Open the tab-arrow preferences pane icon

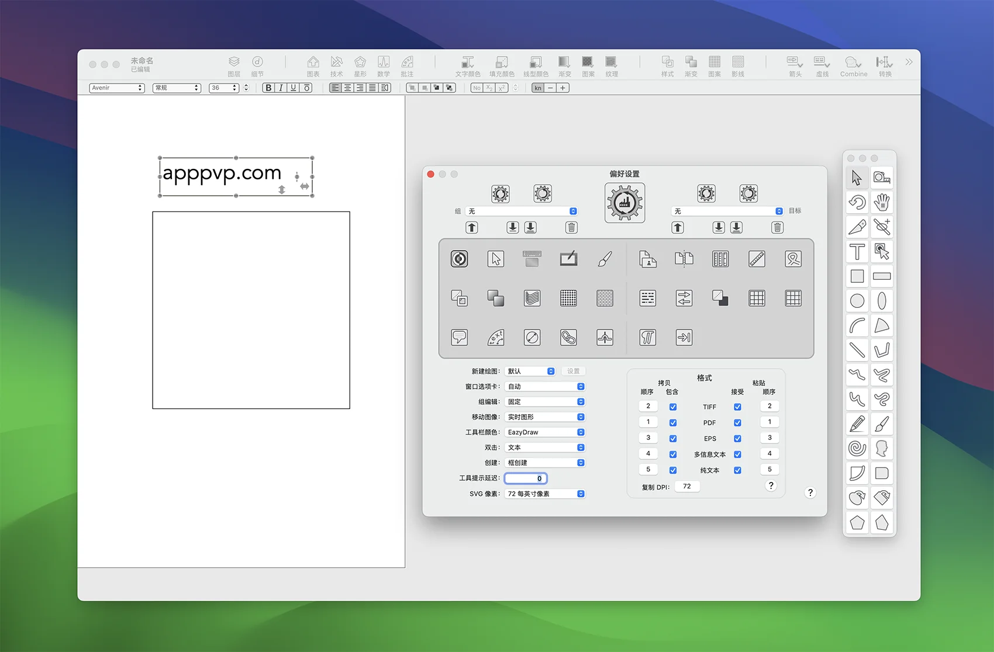tap(684, 337)
